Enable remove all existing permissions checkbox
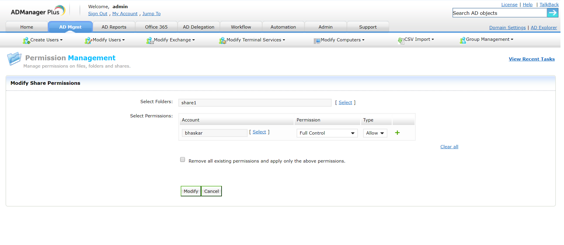Viewport: 564px width, 245px height. (x=182, y=159)
